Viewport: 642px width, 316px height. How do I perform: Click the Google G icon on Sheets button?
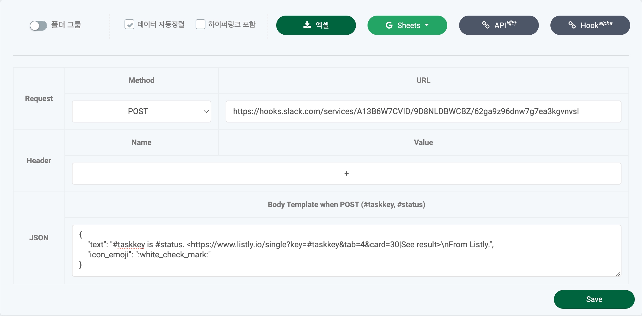tap(389, 25)
